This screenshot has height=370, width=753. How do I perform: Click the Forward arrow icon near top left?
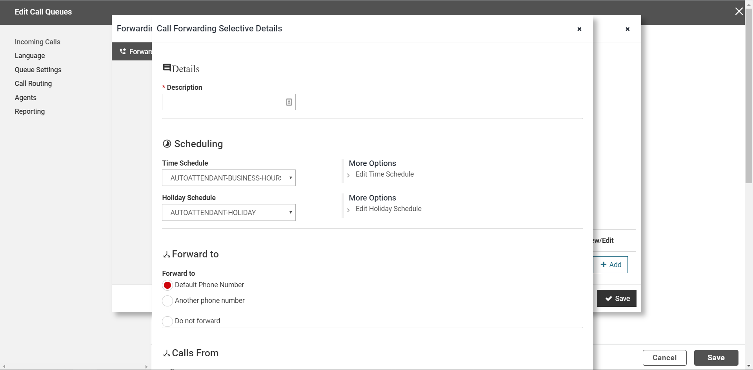tap(123, 51)
